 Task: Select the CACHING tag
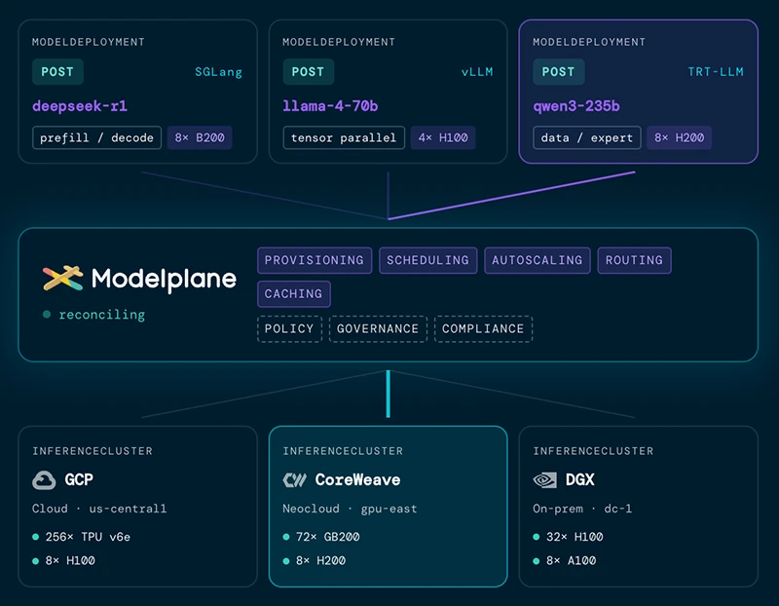(294, 294)
